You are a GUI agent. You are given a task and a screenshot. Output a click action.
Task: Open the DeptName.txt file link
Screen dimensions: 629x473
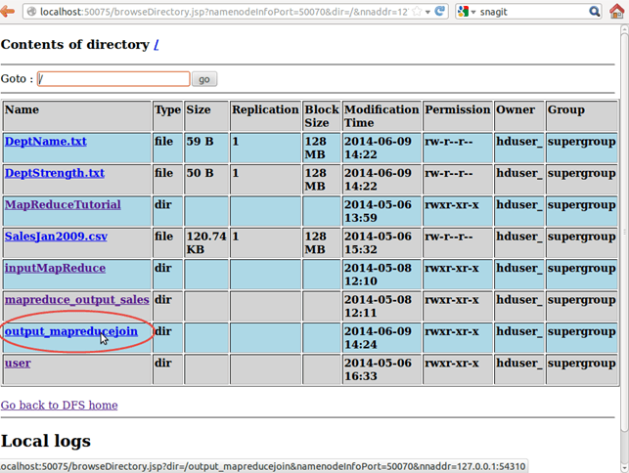tap(45, 142)
